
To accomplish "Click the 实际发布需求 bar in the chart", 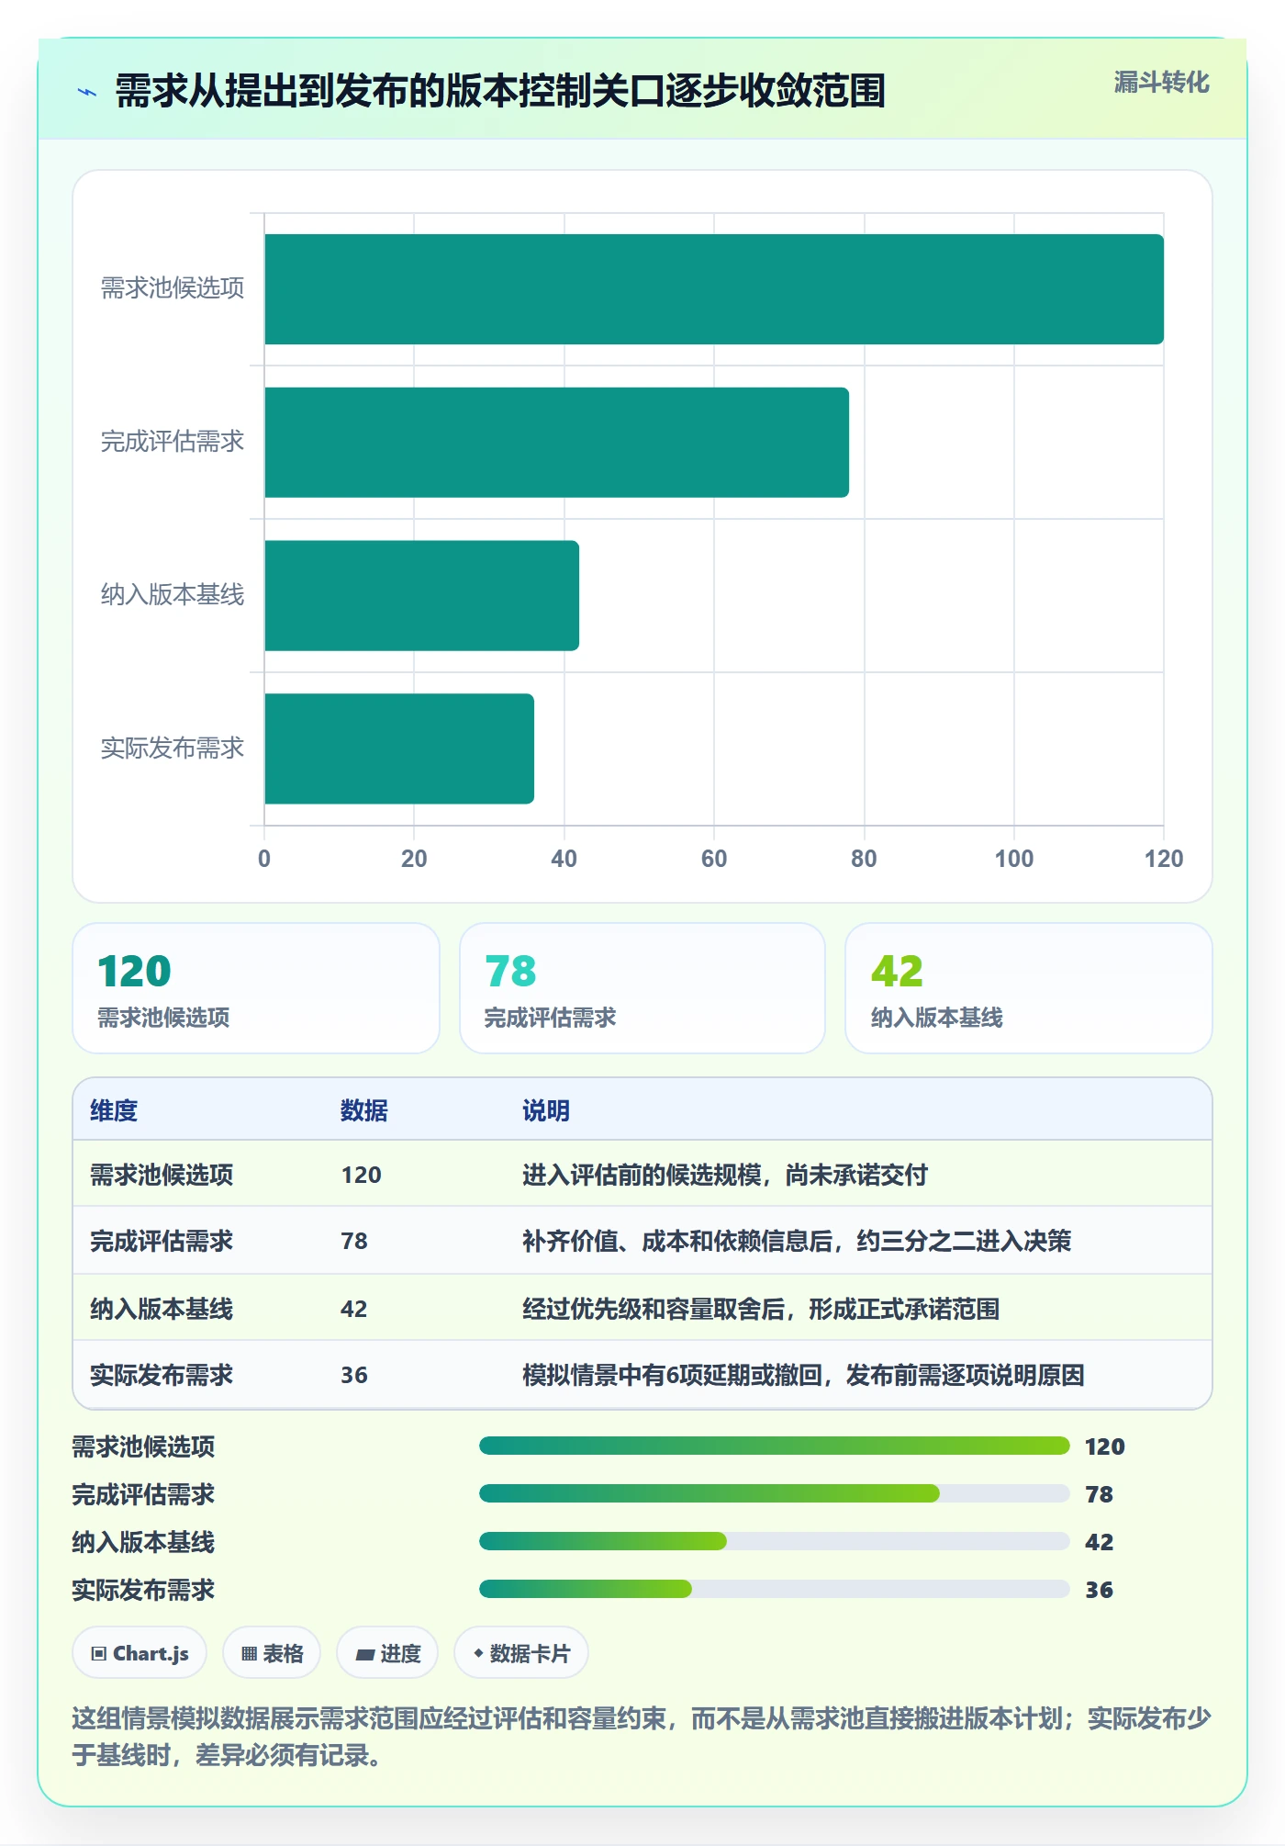I will coord(399,749).
